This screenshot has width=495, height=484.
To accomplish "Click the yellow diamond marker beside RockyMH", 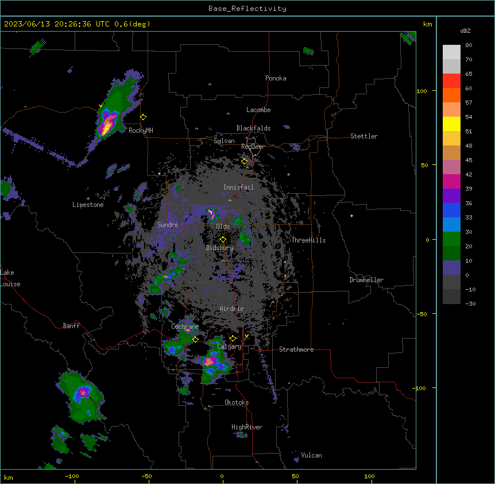I will [x=144, y=117].
